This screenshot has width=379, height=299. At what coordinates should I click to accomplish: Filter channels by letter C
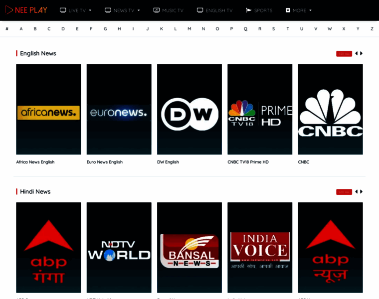coord(49,29)
